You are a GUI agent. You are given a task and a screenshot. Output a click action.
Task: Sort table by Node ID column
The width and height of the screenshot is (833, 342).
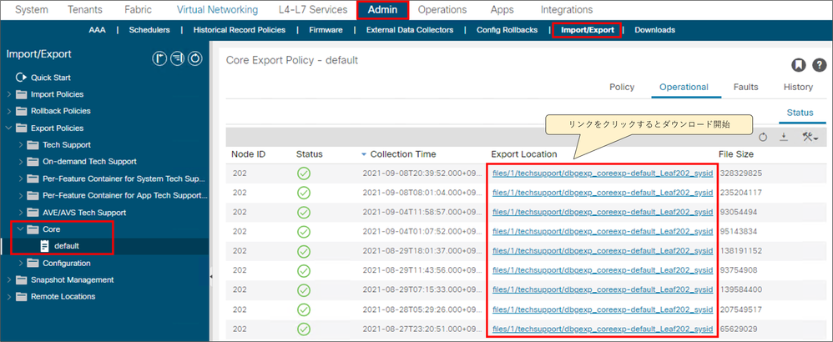tap(248, 154)
